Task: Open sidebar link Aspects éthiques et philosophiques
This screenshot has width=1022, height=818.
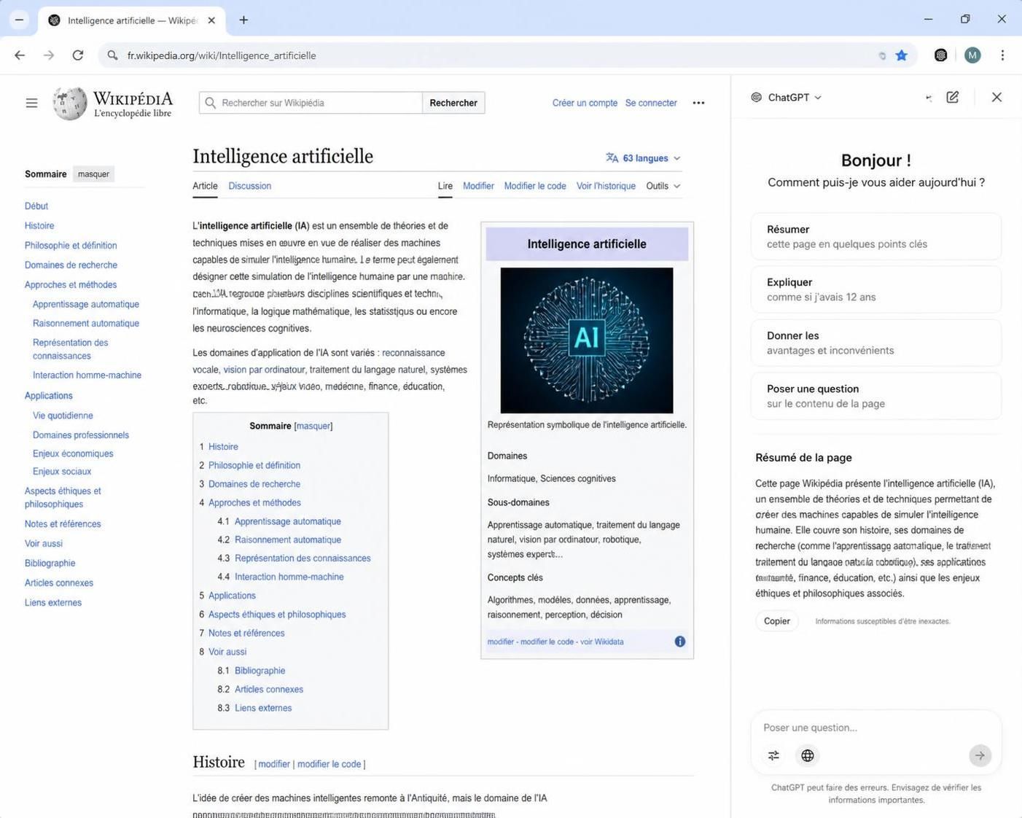Action: [63, 497]
